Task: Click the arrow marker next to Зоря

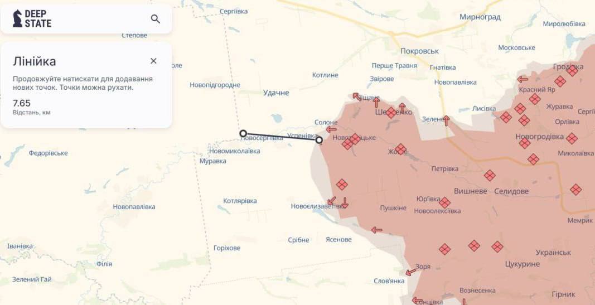Action: tap(410, 272)
